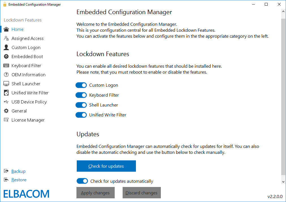Click the License Manager icon
Viewport: 286px width, 202px height.
(6, 120)
